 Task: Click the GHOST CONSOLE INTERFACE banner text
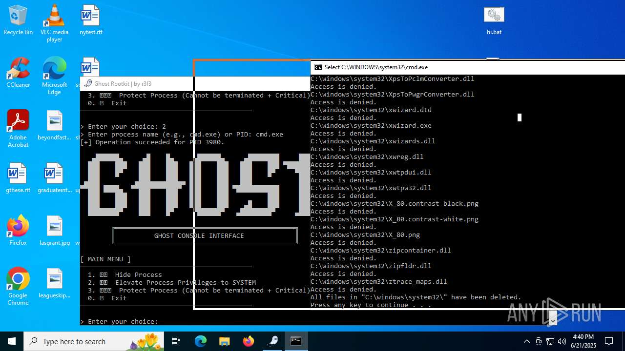[x=199, y=236]
